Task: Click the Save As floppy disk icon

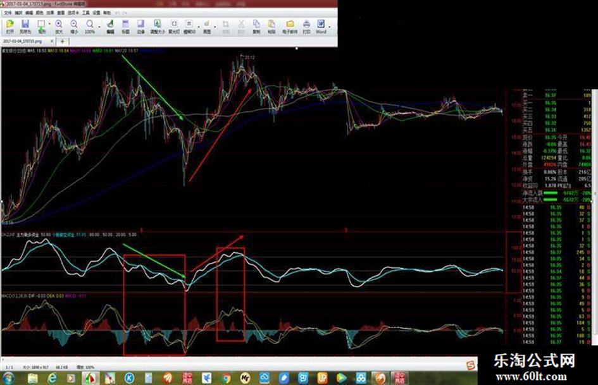Action: pyautogui.click(x=25, y=27)
